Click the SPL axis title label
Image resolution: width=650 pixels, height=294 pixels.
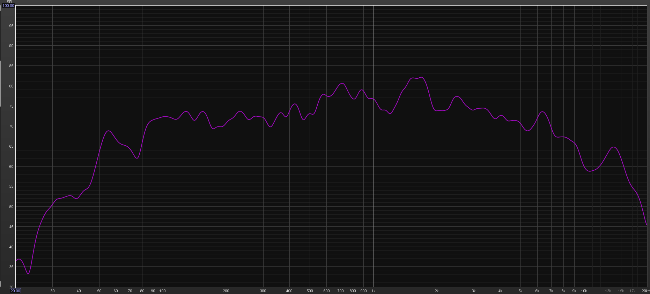point(9,2)
